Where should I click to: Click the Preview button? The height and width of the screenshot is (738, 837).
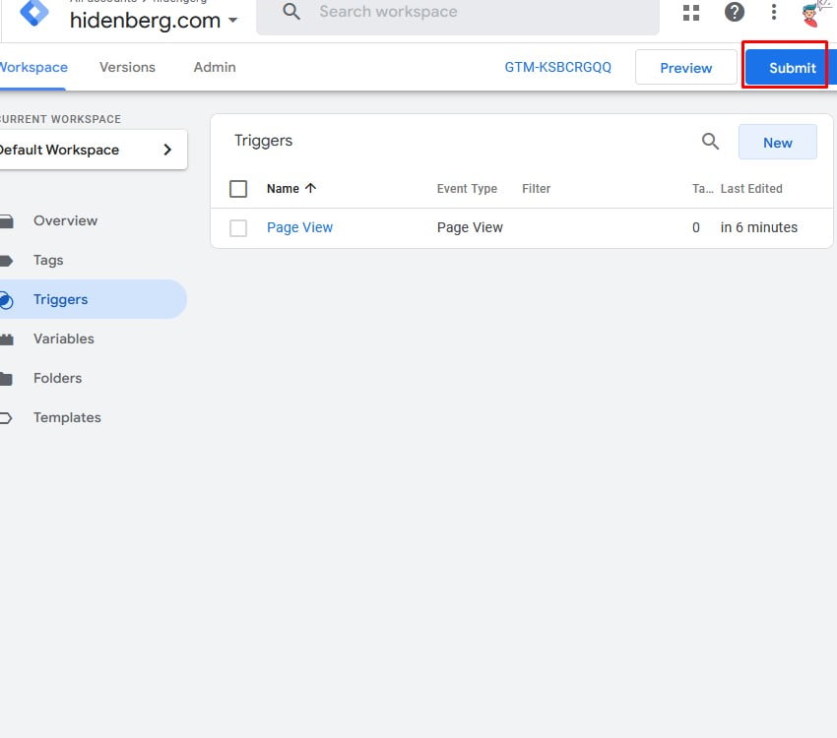click(x=685, y=68)
